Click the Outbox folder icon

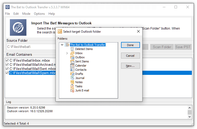(x=72, y=57)
